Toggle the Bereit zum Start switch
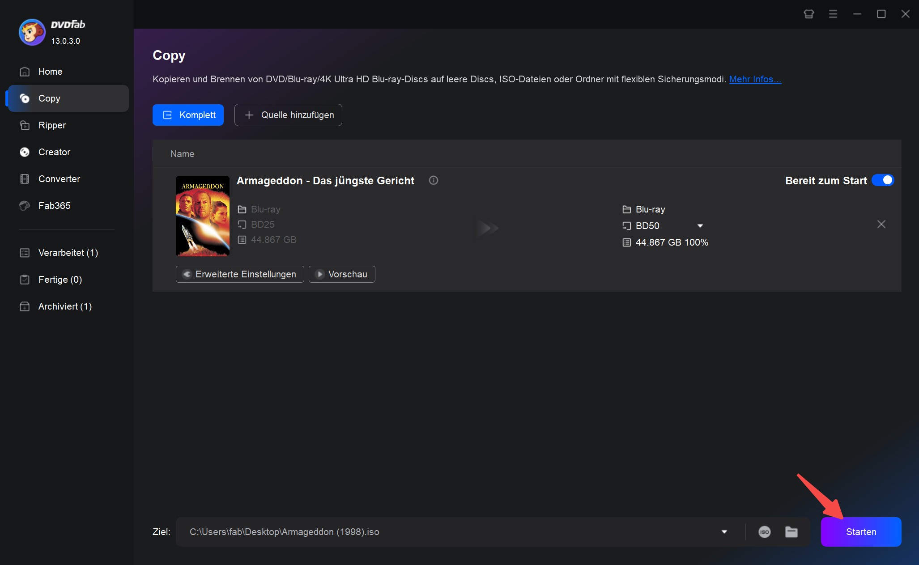Viewport: 919px width, 565px height. click(883, 180)
